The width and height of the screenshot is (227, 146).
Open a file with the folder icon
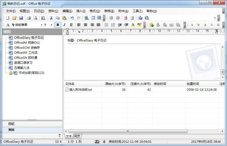[x=14, y=18]
